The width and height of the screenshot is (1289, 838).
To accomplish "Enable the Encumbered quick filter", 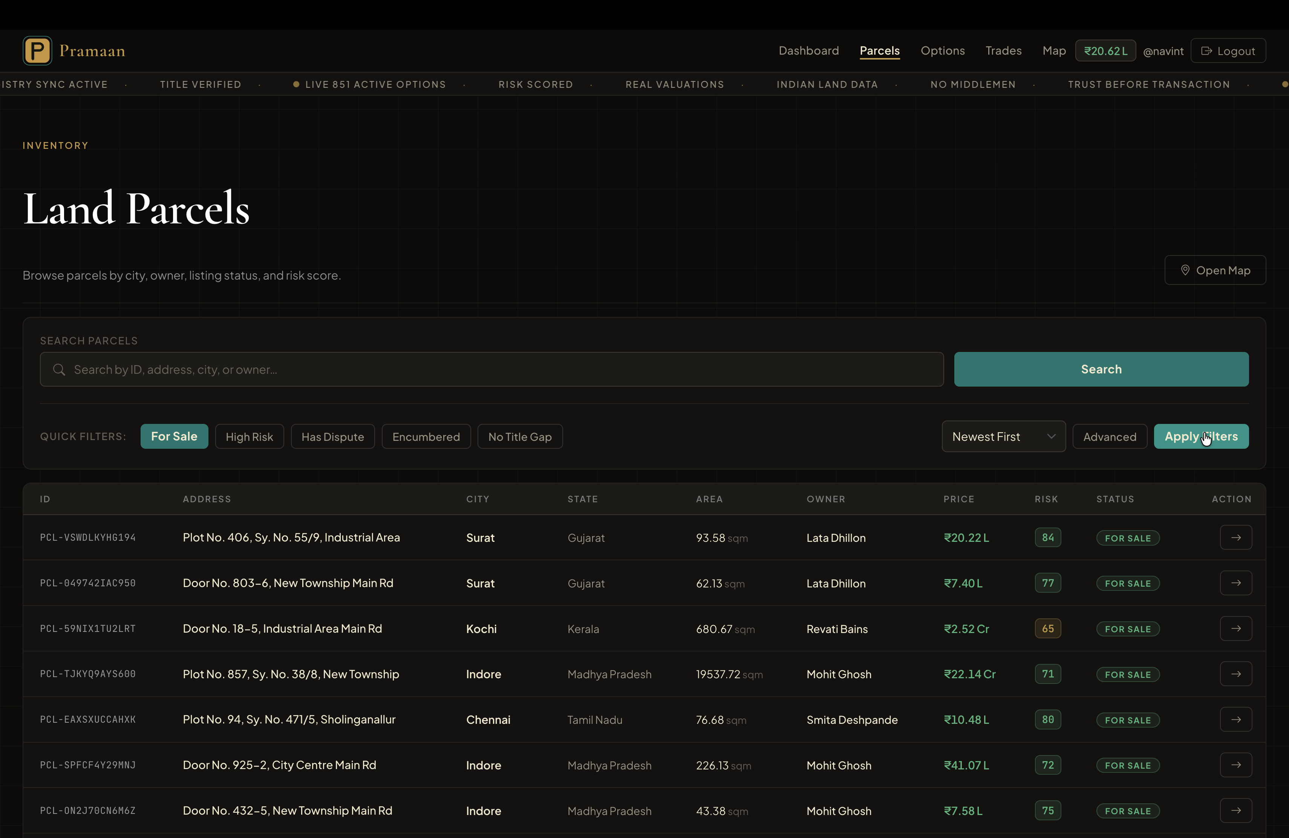I will coord(426,436).
